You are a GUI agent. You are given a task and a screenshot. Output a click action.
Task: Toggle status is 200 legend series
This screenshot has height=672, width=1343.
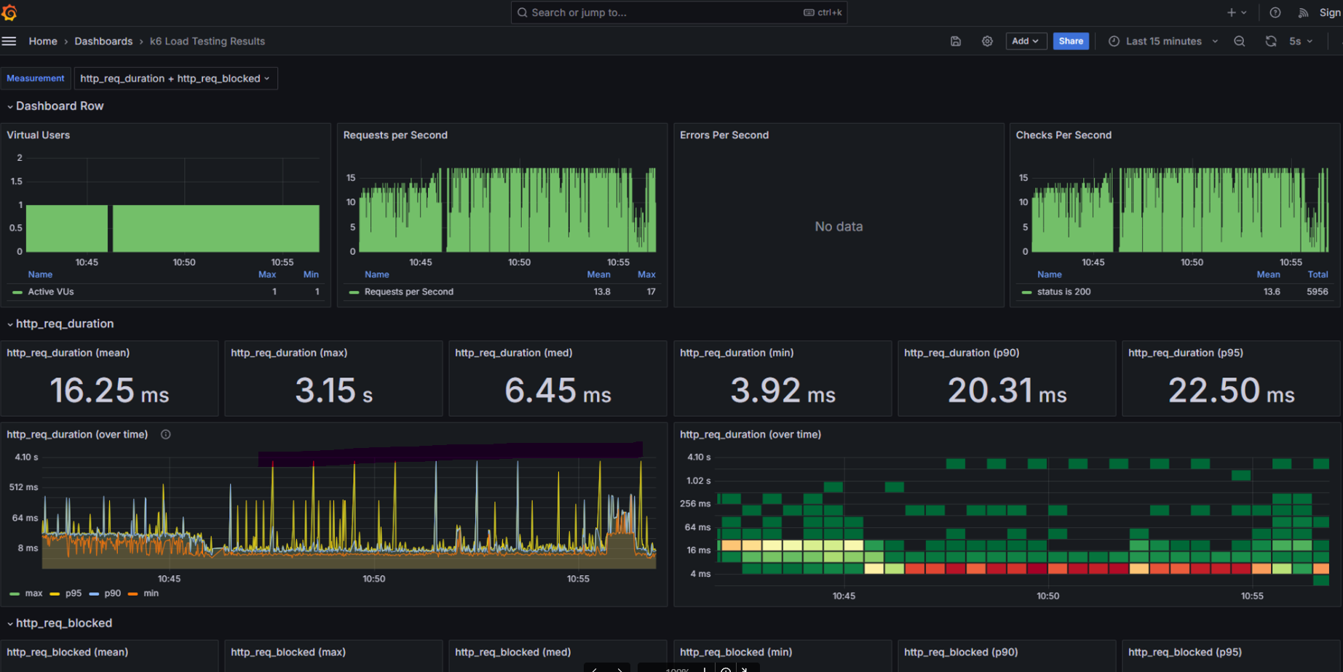coord(1063,292)
